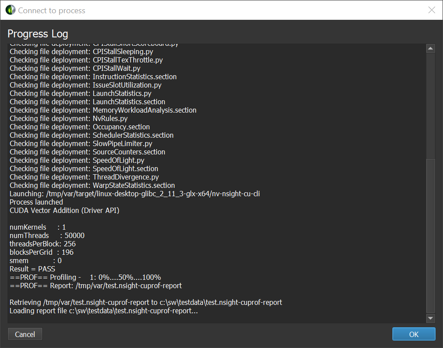Click the NvRules.py deployment log line
This screenshot has height=348, width=443.
(x=69, y=118)
